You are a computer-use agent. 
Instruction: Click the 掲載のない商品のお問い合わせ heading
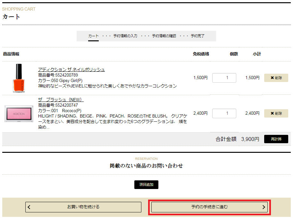pos(146,166)
